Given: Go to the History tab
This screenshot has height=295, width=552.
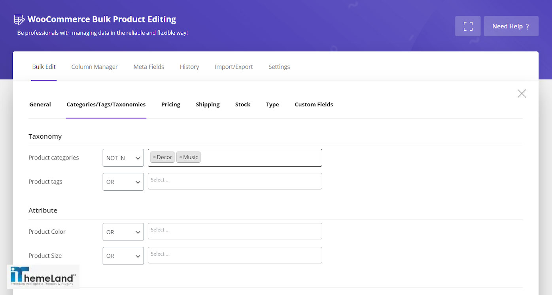Looking at the screenshot, I should [x=189, y=67].
